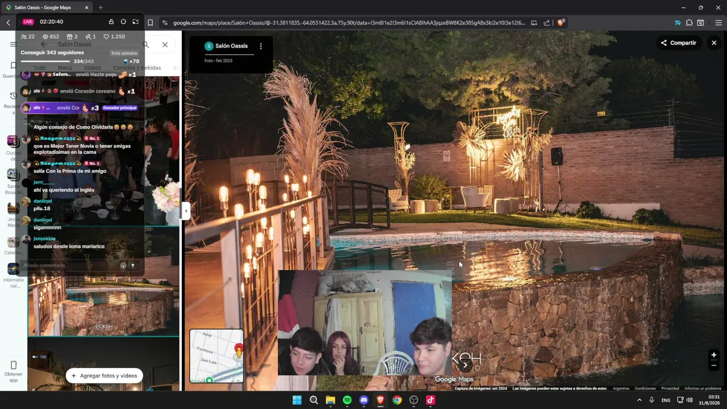727x409 pixels.
Task: Open the Windows Start menu
Action: tap(297, 400)
